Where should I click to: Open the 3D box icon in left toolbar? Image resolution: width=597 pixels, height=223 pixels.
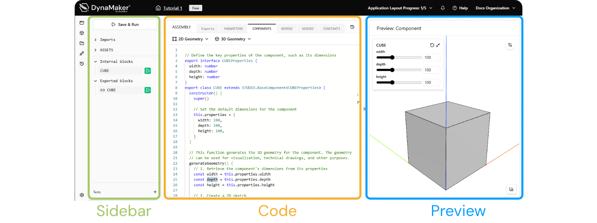coord(82,33)
